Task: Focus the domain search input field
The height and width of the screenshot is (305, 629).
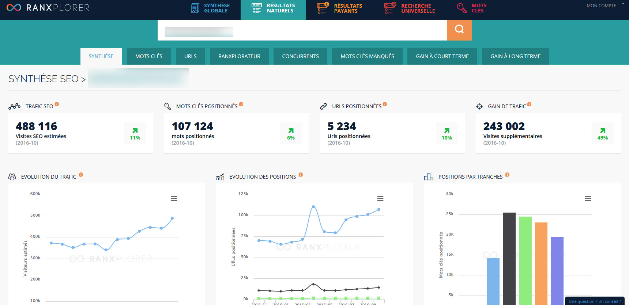Action: click(x=302, y=30)
